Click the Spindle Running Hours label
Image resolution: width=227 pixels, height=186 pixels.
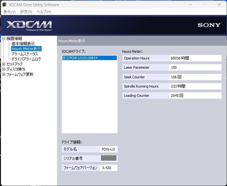click(x=141, y=86)
